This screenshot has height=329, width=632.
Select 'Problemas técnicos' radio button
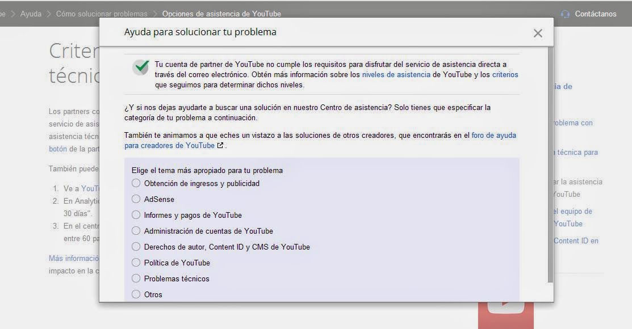tap(136, 279)
